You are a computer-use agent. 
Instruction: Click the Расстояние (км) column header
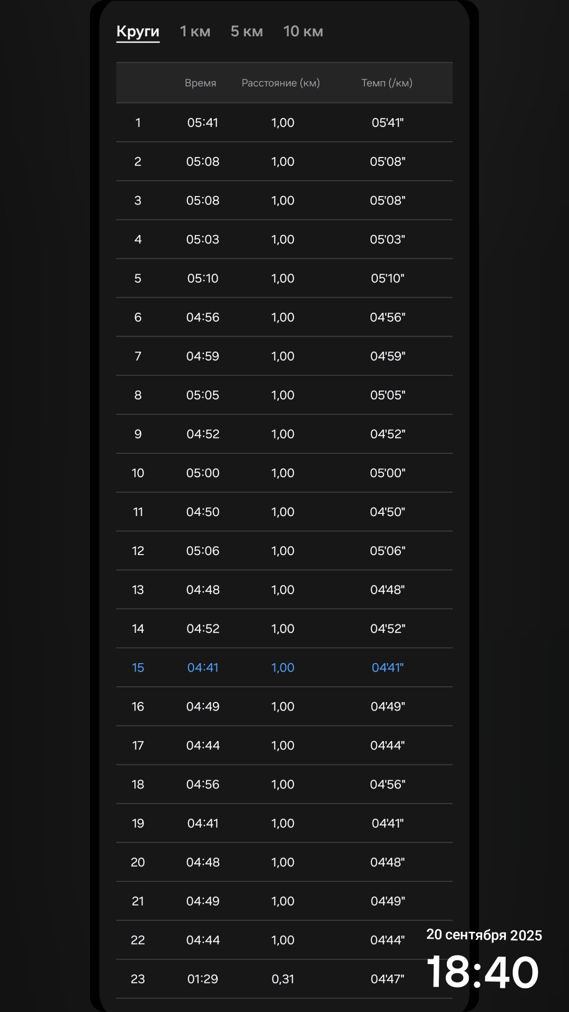pyautogui.click(x=281, y=83)
